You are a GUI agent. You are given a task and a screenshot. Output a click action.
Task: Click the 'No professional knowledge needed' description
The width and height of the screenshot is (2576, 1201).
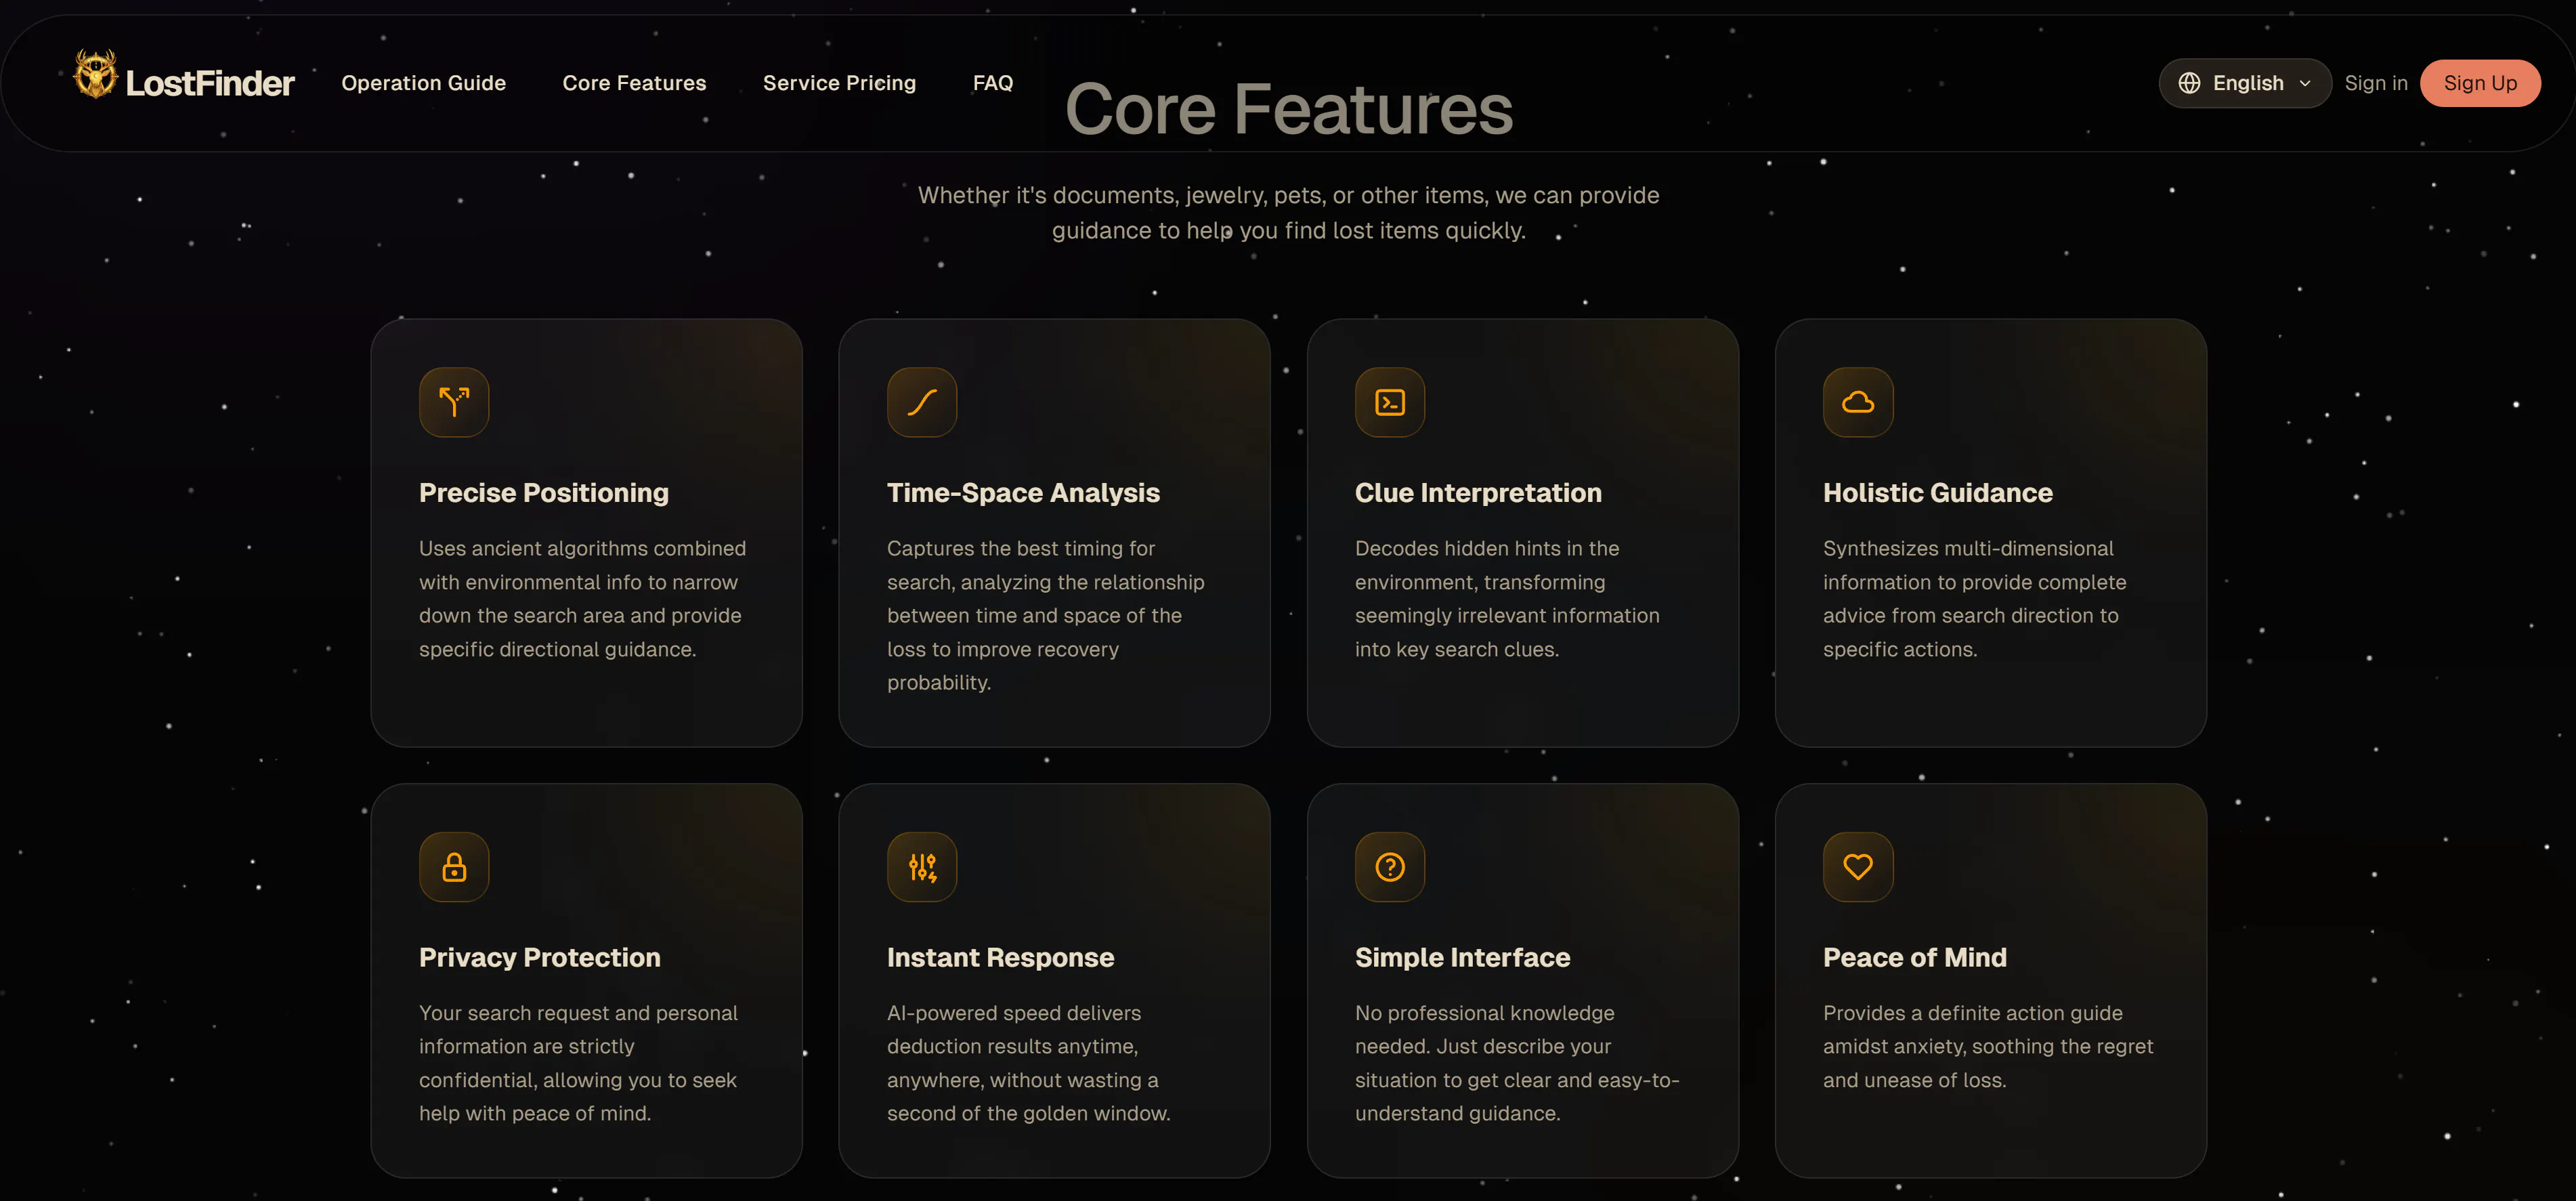(x=1517, y=1063)
